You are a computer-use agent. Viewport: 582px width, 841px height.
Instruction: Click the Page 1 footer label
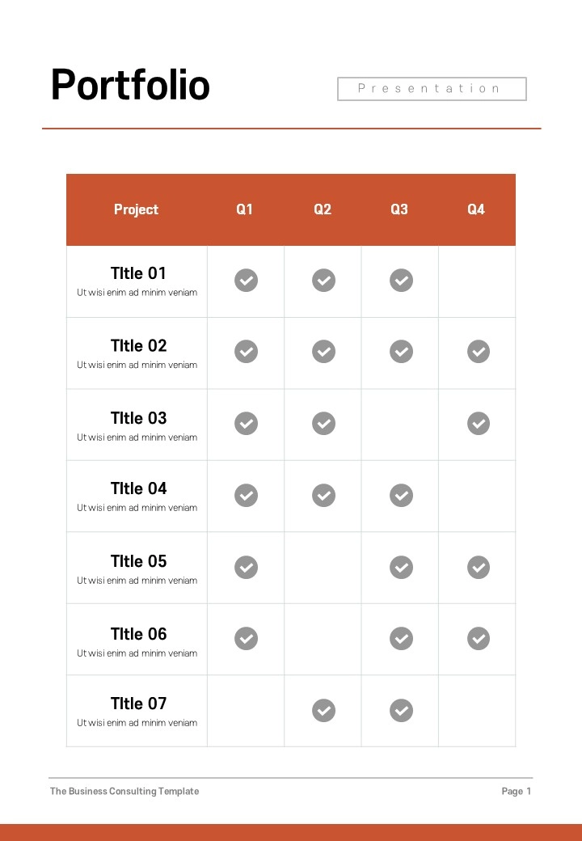tap(516, 791)
